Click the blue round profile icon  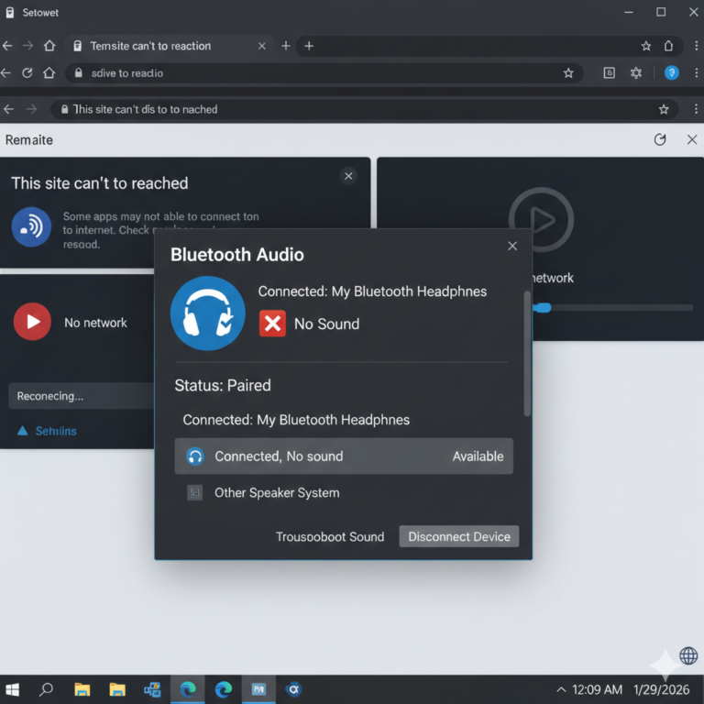click(672, 72)
